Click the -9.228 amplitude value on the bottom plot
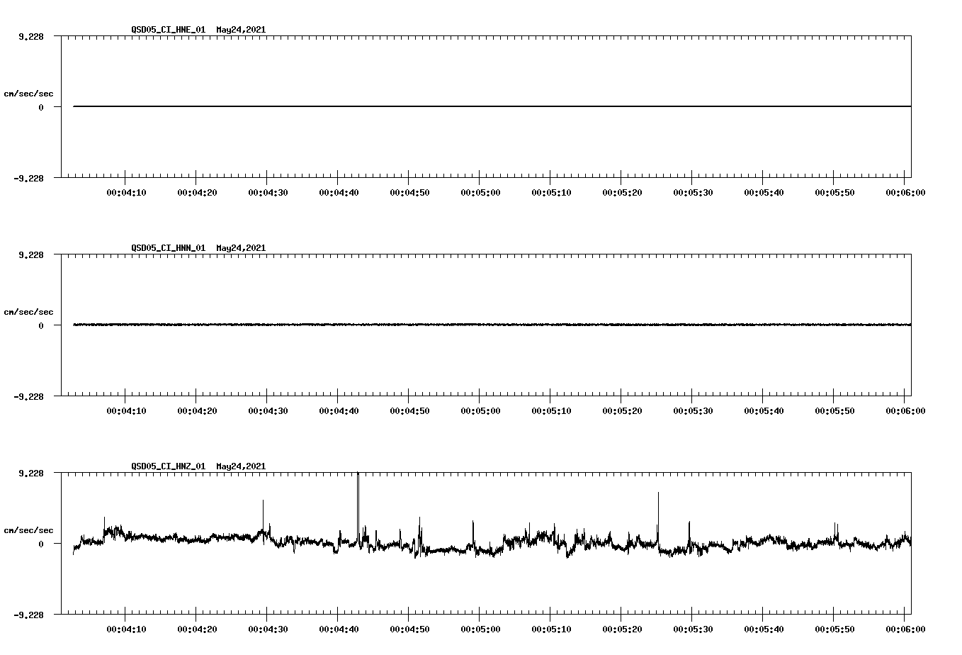Viewport: 962px width, 655px height. pyautogui.click(x=28, y=616)
